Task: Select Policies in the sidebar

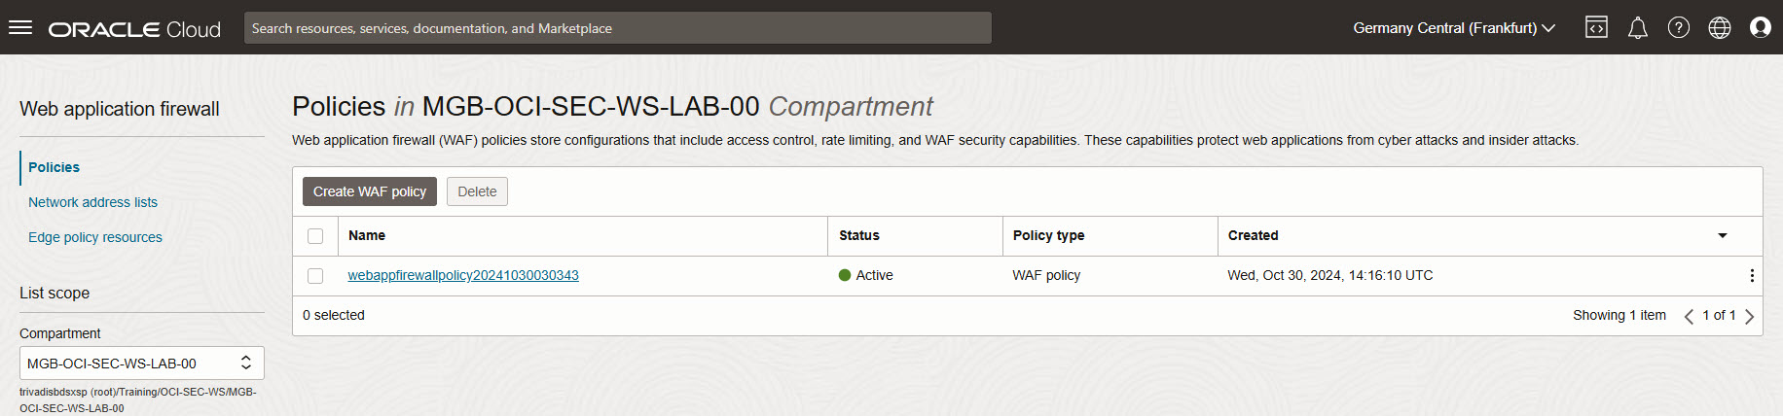Action: pos(54,167)
